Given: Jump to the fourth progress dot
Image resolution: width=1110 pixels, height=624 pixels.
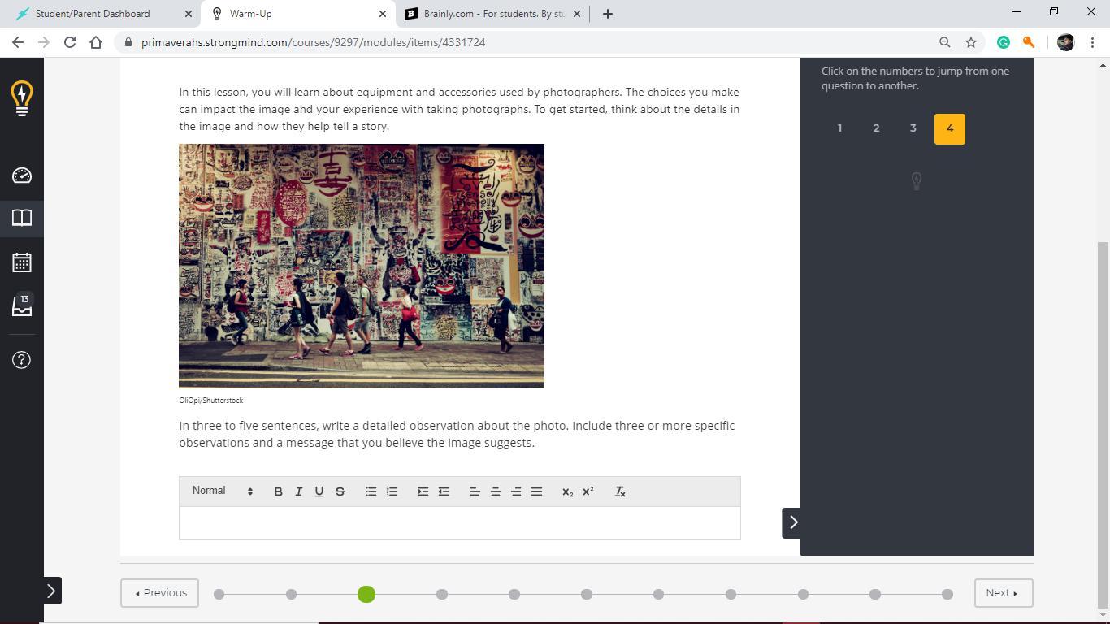Looking at the screenshot, I should (442, 595).
